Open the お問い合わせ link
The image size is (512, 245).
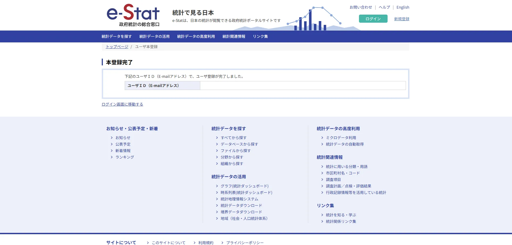pos(361,7)
